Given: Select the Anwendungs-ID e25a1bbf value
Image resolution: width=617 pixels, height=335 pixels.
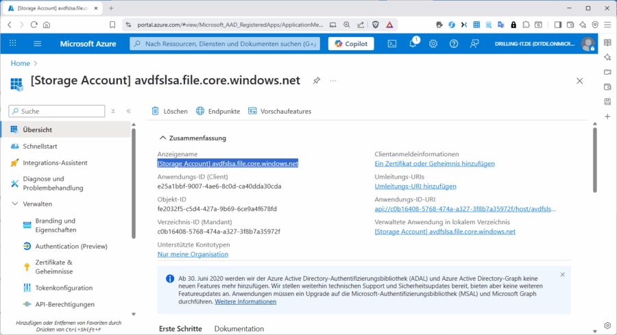Looking at the screenshot, I should coord(219,186).
